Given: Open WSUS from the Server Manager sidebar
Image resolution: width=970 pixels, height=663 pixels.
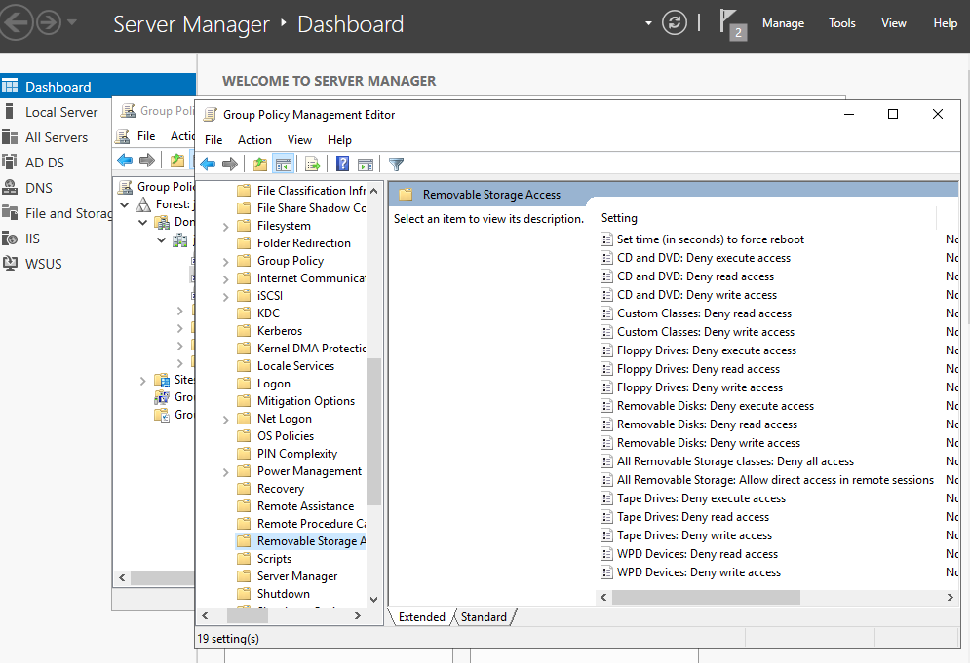Looking at the screenshot, I should 44,263.
